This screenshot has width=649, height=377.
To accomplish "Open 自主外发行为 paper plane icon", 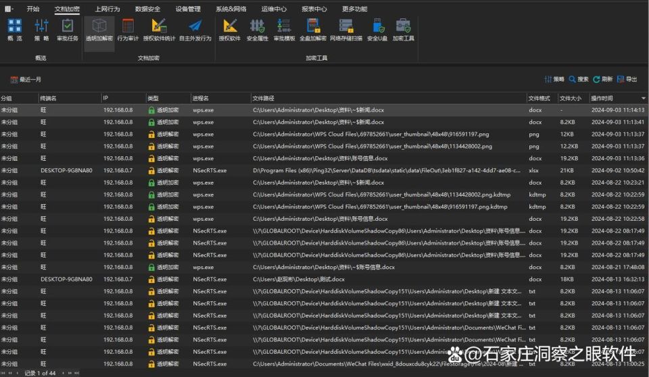I will point(195,30).
